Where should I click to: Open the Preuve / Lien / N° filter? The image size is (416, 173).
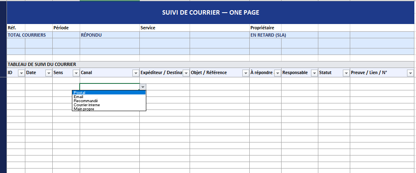(x=410, y=73)
